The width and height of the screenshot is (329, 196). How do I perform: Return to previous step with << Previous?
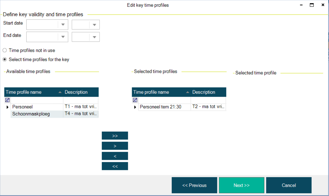pyautogui.click(x=194, y=185)
